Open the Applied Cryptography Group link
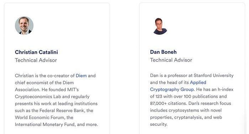249x134 pixels. (x=178, y=86)
